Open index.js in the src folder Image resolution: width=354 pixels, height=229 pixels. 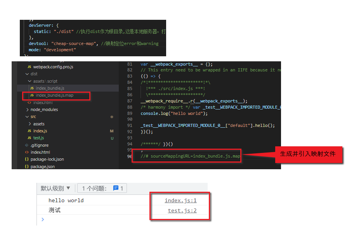pos(40,131)
